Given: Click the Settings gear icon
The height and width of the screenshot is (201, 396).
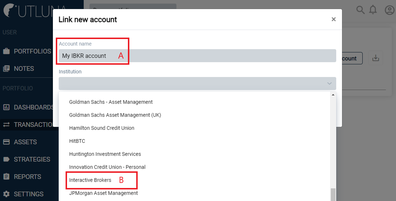Looking at the screenshot, I should point(6,194).
